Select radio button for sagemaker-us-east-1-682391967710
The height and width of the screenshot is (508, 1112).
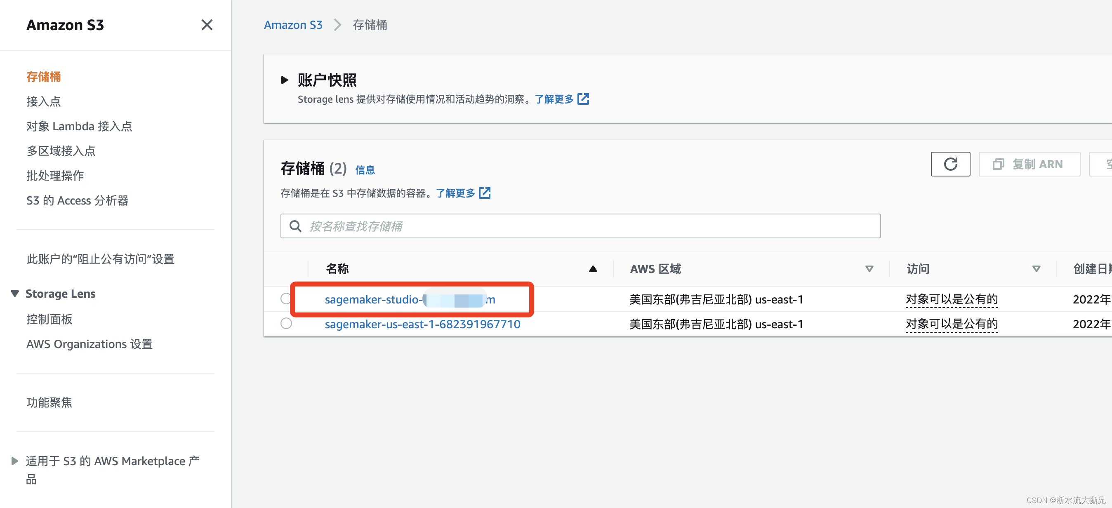pos(286,324)
